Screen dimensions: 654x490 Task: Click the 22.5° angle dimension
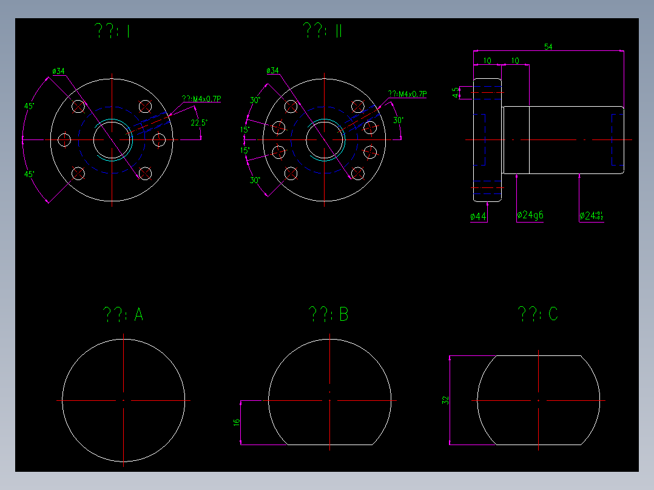(200, 122)
